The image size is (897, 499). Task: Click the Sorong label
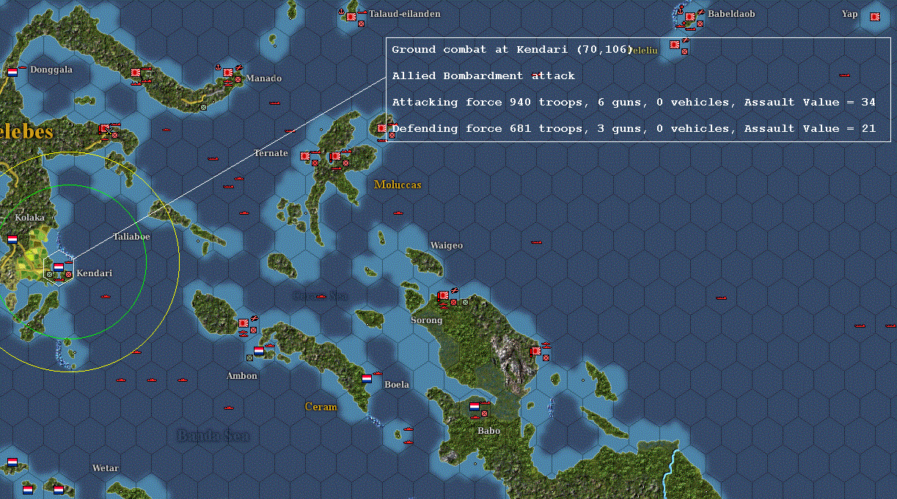[427, 320]
